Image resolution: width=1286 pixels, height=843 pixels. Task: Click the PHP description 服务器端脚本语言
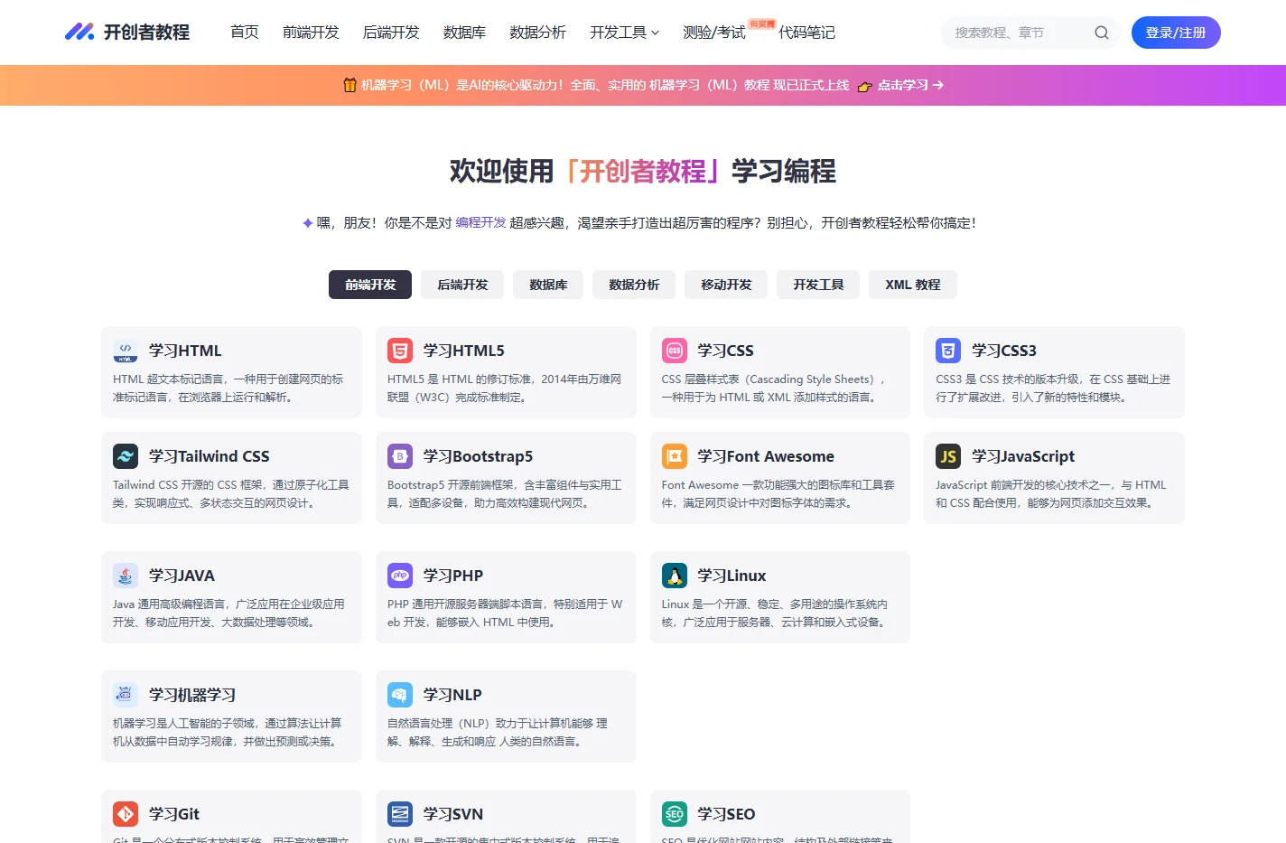[504, 614]
